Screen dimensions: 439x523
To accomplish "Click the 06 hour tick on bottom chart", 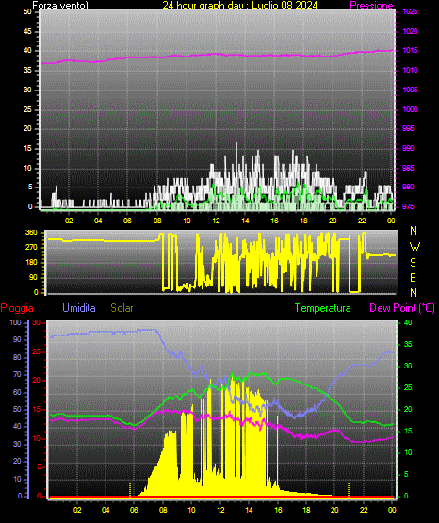I will tap(134, 510).
